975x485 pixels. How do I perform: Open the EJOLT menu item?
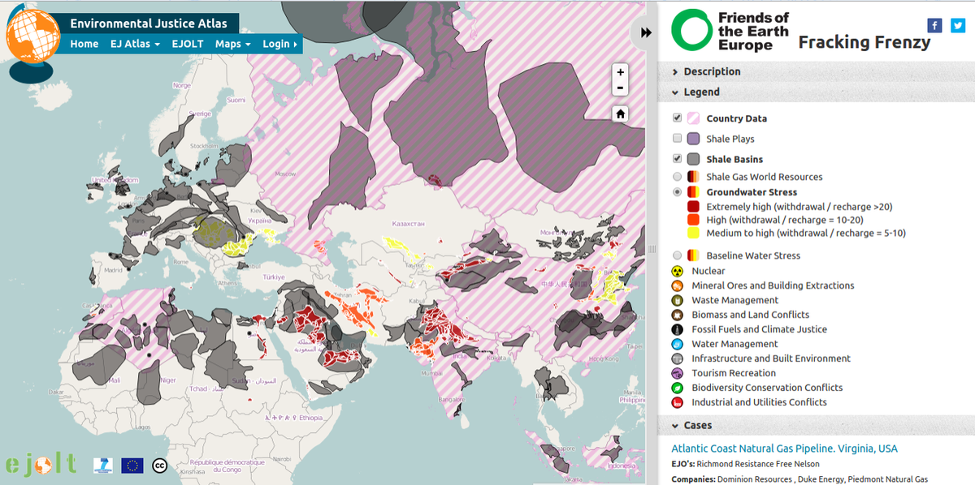click(x=188, y=44)
